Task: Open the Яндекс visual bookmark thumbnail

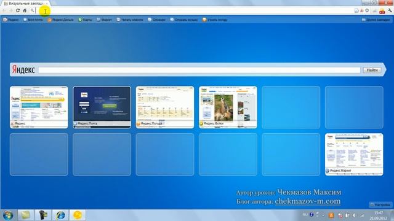Action: point(39,107)
